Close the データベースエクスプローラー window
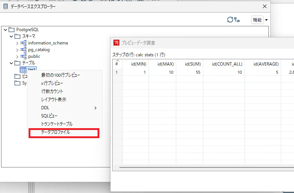The height and width of the screenshot is (193, 294). (265, 6)
